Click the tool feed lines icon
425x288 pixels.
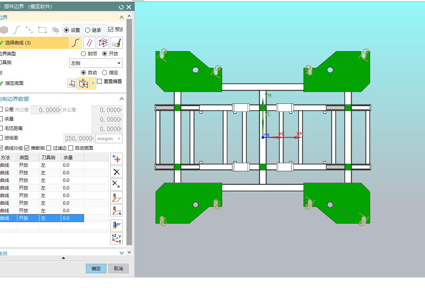coord(117,225)
